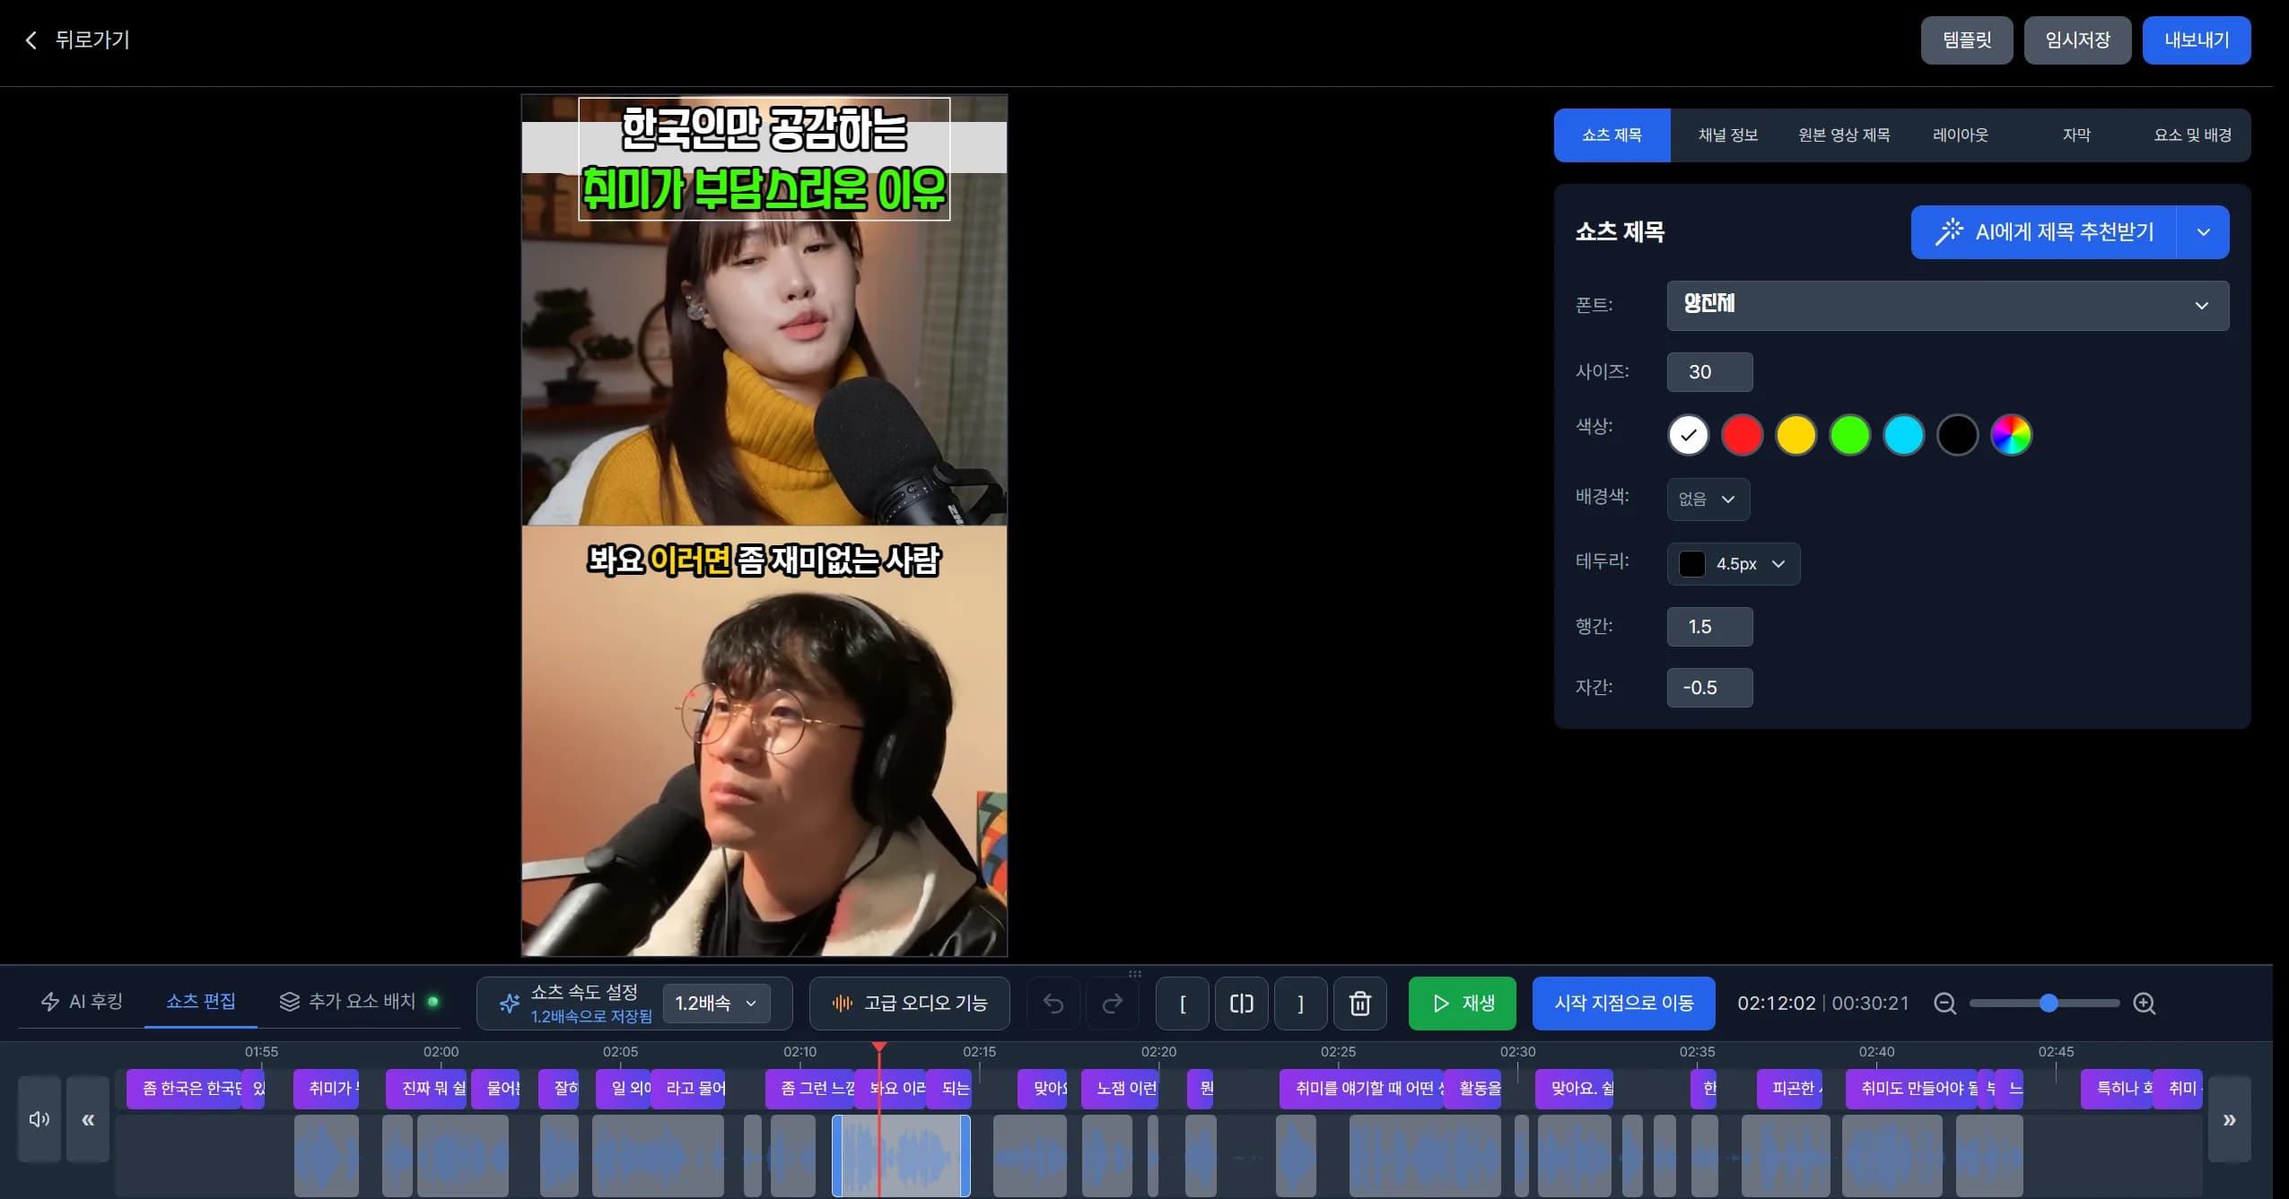Viewport: 2289px width, 1199px height.
Task: Open the 레이아웃 tab
Action: coord(1960,135)
